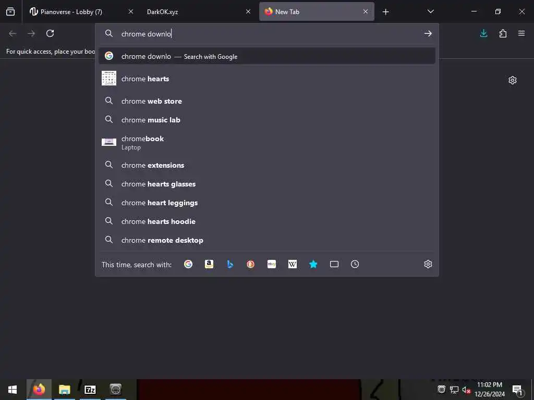Search open tabs with the tab icon
The image size is (534, 400).
334,264
